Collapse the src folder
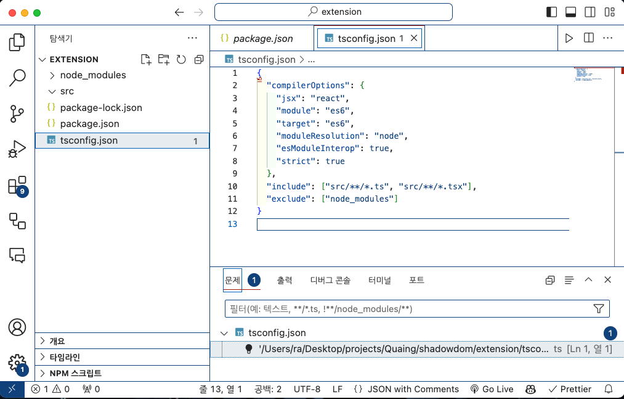Image resolution: width=624 pixels, height=399 pixels. pos(52,92)
